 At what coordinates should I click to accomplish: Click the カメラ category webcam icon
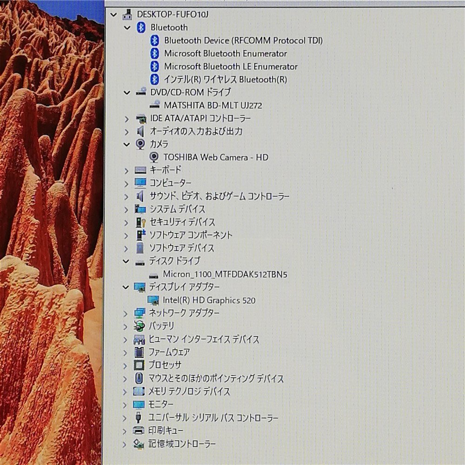(140, 144)
